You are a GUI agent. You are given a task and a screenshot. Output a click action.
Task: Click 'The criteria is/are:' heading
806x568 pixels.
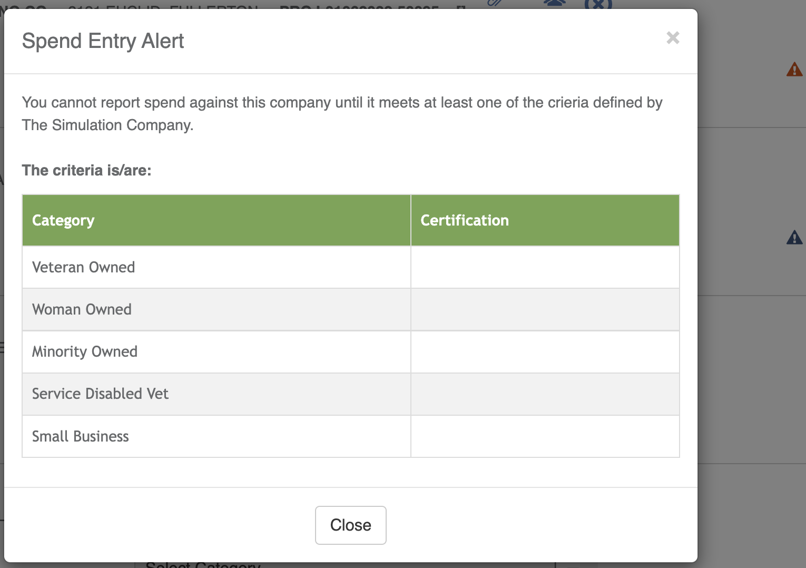(x=86, y=170)
